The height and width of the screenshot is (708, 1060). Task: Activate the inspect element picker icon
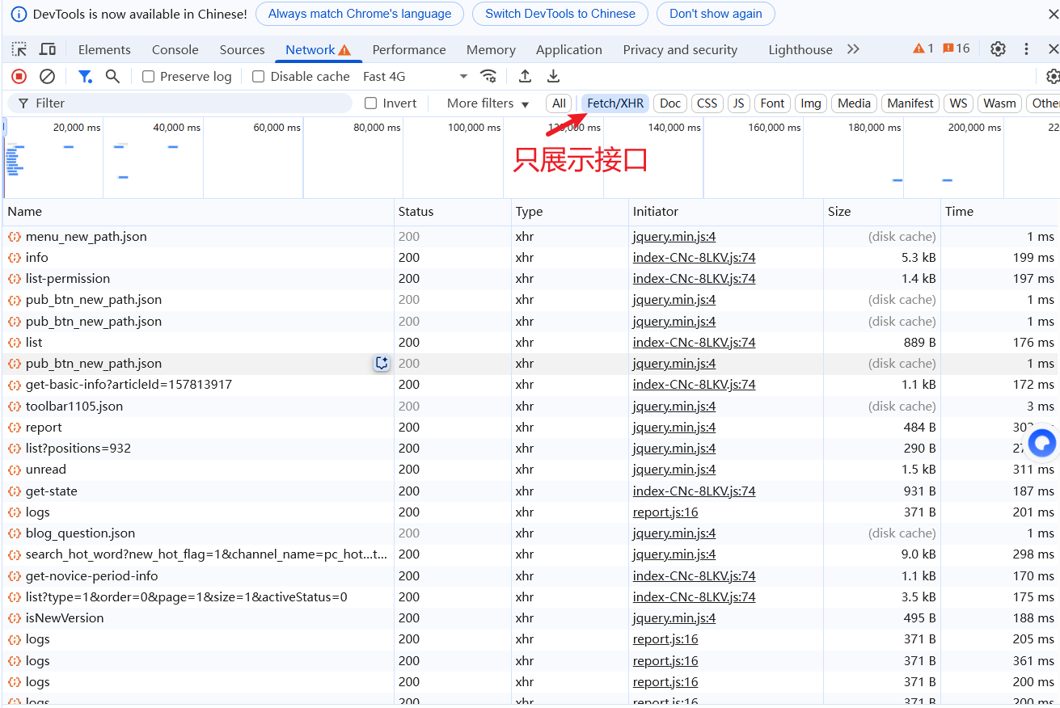tap(19, 49)
